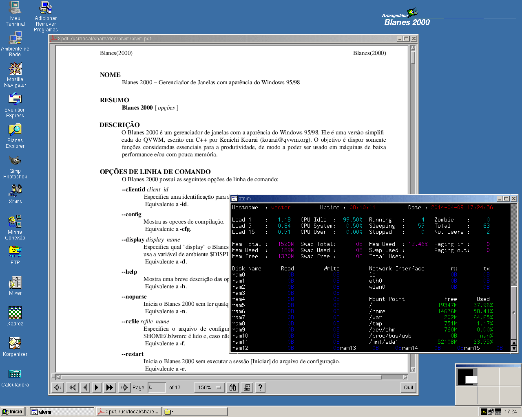522x417 pixels.
Task: Click the Xpdf page number field
Action: [157, 387]
